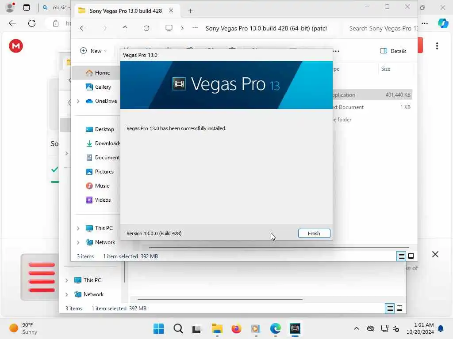This screenshot has width=453, height=339.
Task: Click the Finish button in the Vegas installer
Action: click(x=314, y=234)
